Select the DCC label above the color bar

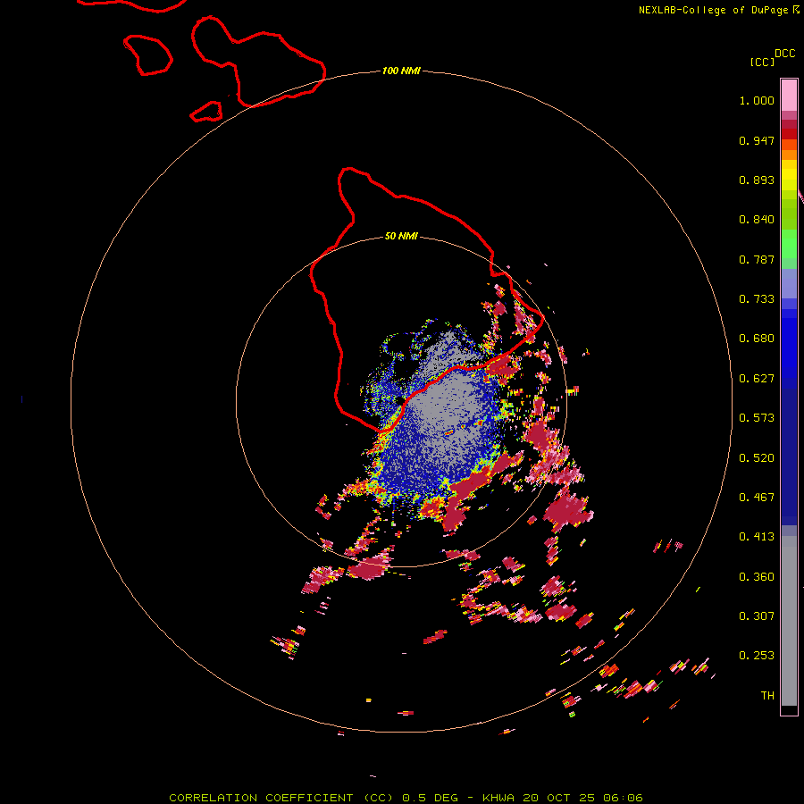pyautogui.click(x=784, y=54)
